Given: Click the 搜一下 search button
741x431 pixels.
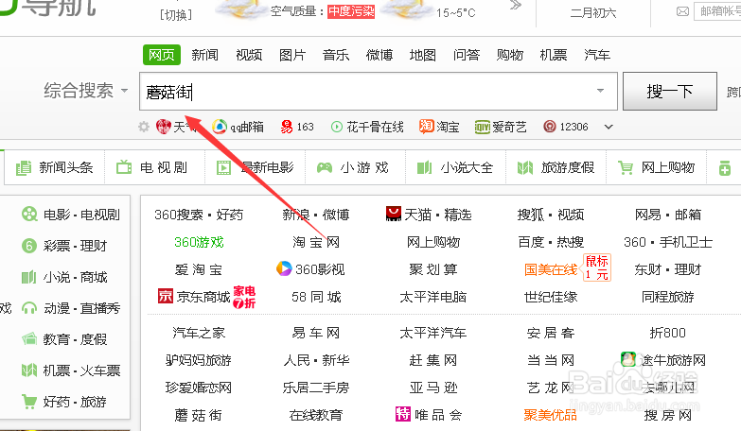Looking at the screenshot, I should pyautogui.click(x=670, y=91).
